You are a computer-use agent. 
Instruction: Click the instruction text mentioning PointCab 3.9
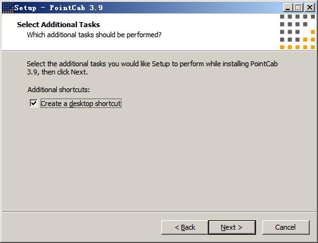pyautogui.click(x=152, y=68)
